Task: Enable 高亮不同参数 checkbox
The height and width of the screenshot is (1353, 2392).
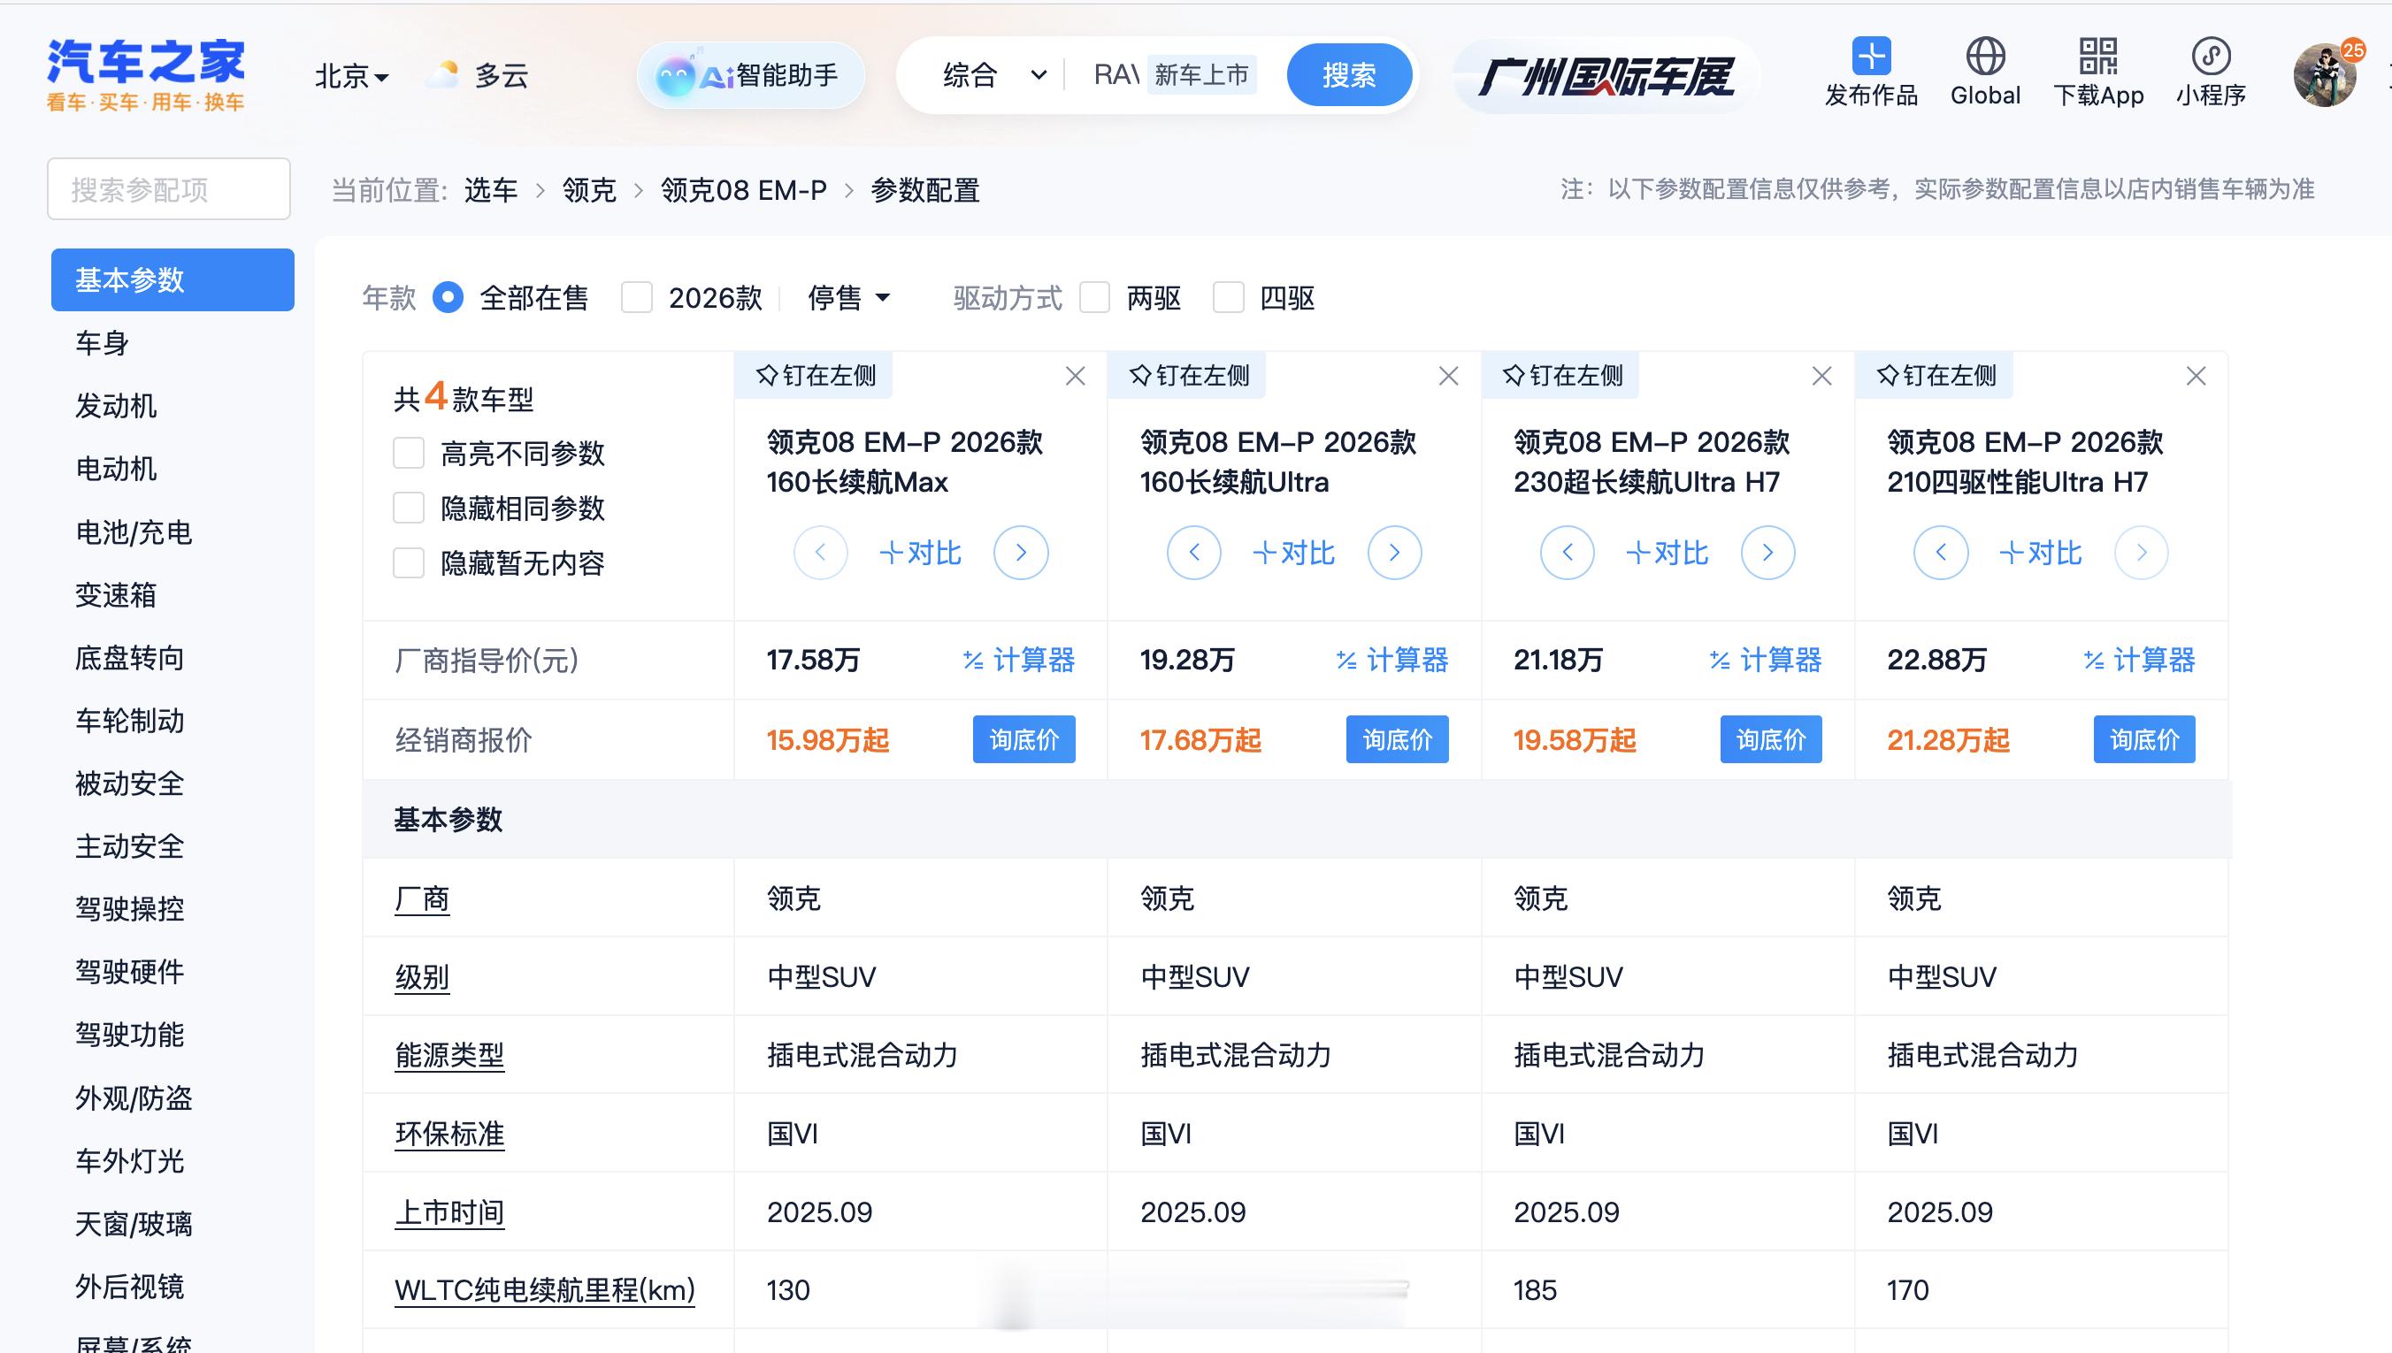Action: tap(409, 454)
